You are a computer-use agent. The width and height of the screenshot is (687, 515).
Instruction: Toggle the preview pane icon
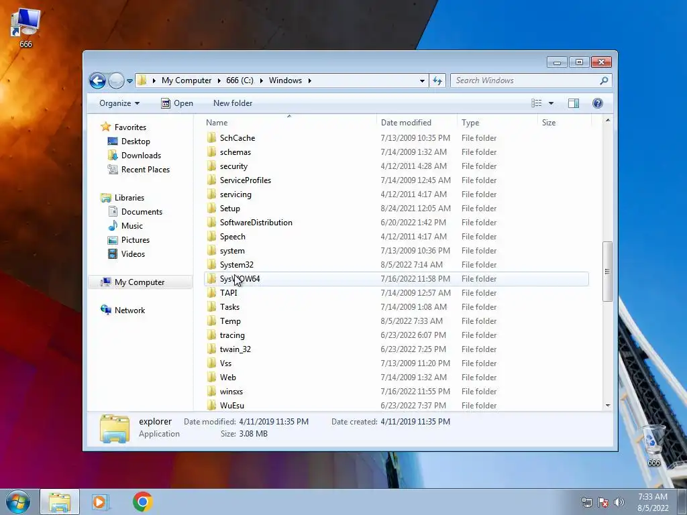tap(574, 103)
